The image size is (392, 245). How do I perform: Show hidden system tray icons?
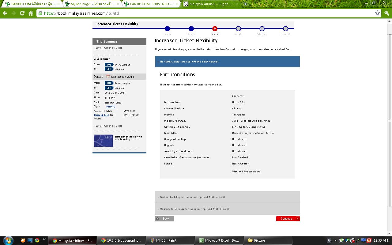pyautogui.click(x=335, y=240)
